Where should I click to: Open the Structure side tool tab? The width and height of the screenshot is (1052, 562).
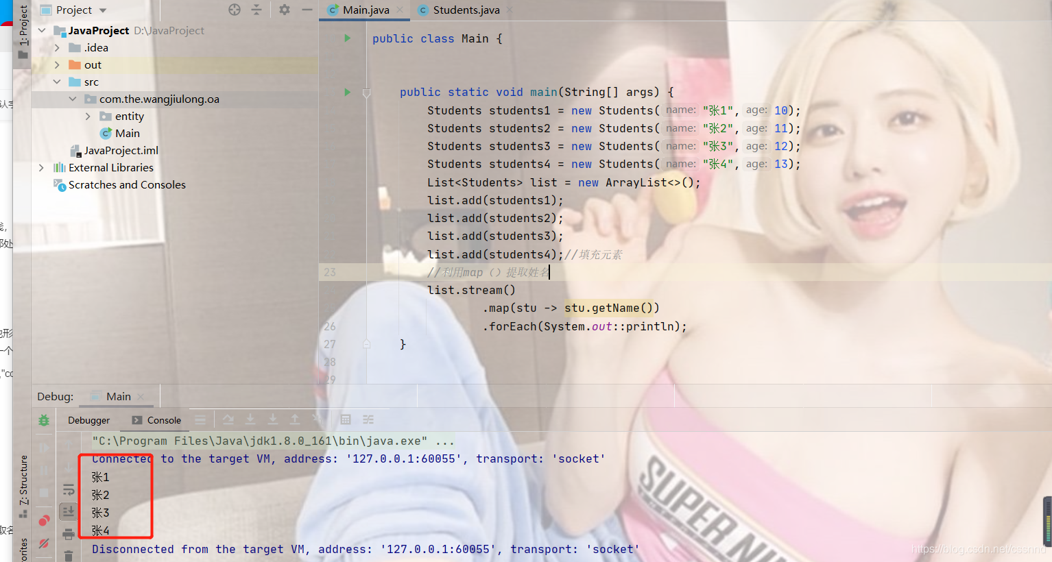(x=23, y=486)
